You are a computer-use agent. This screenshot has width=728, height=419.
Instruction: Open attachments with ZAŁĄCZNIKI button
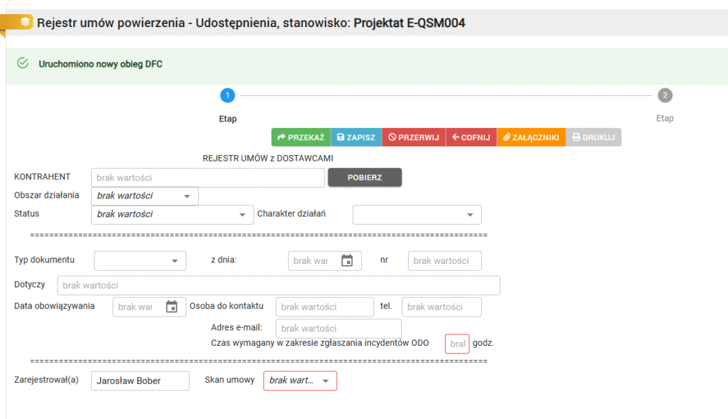tap(530, 137)
